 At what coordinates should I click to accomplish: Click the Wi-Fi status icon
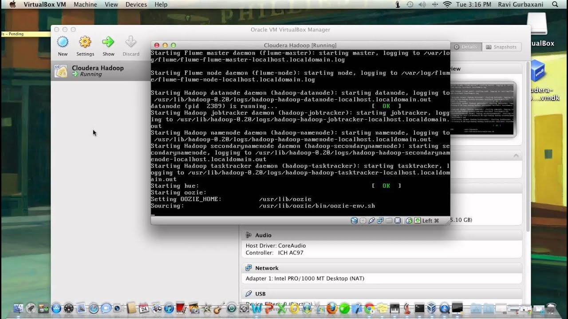point(447,4)
